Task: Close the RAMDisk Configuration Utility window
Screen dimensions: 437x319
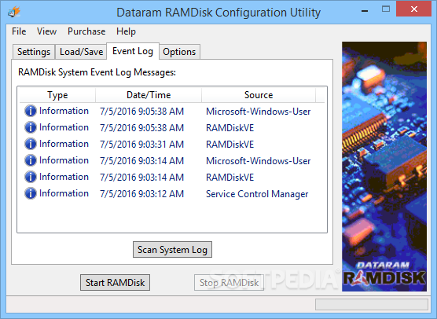Action: [414, 9]
